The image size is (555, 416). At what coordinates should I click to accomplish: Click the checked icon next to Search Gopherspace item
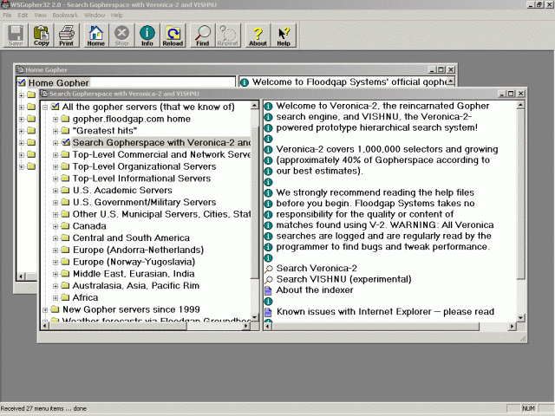pos(66,143)
